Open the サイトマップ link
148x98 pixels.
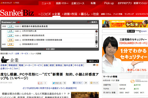[x=6, y=3]
